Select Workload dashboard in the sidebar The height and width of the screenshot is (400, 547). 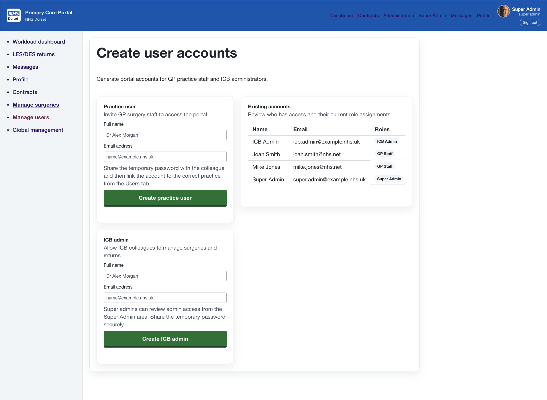click(39, 42)
